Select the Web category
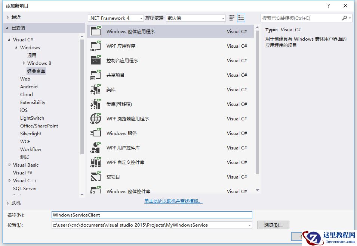 point(25,79)
